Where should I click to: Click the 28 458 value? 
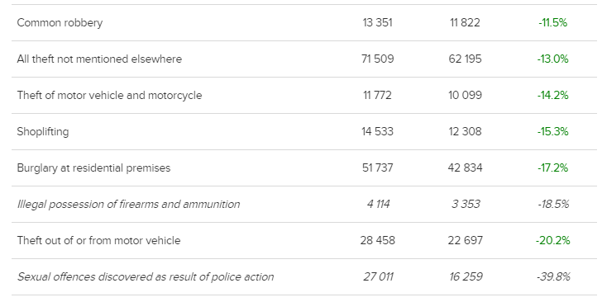377,240
